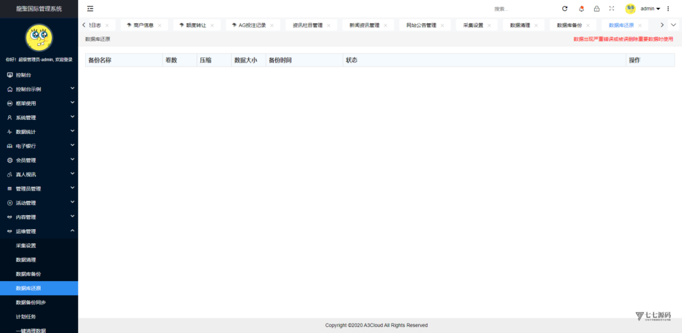Image resolution: width=682 pixels, height=333 pixels.
Task: Switch to the 额度转让 tab
Action: (196, 25)
